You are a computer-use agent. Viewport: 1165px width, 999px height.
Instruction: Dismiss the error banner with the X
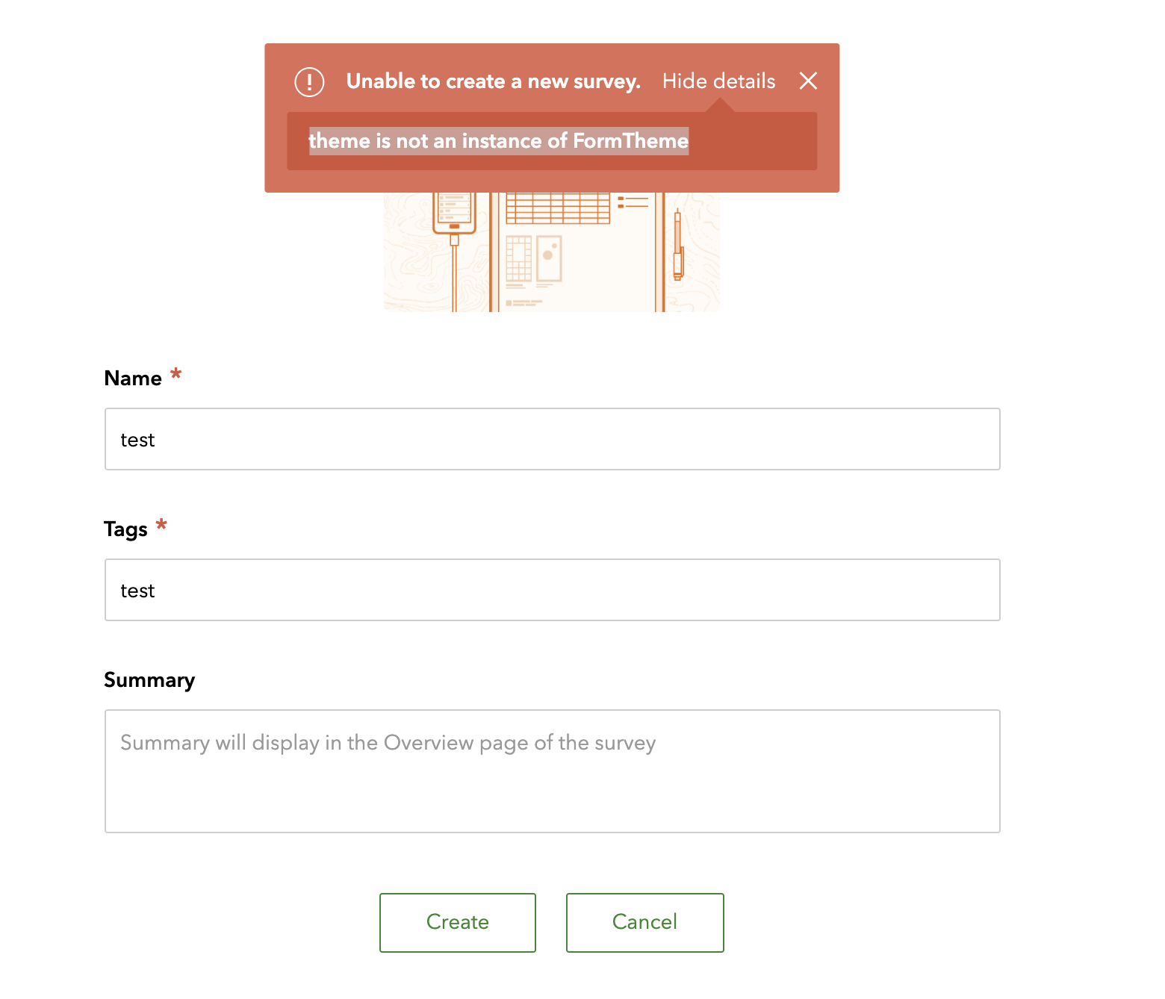tap(808, 81)
